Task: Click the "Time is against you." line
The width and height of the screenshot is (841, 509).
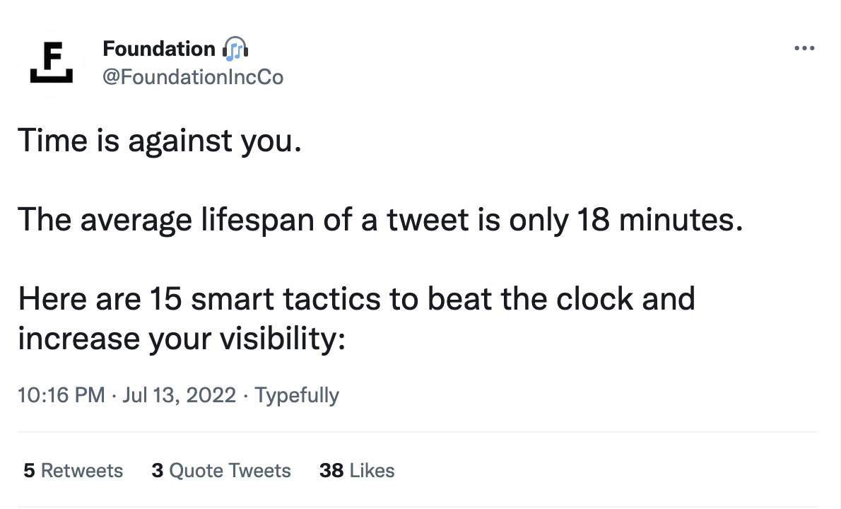Action: [160, 141]
